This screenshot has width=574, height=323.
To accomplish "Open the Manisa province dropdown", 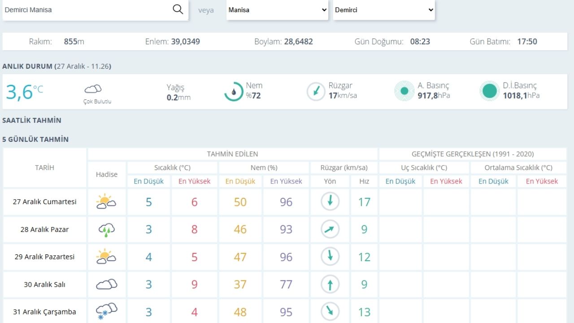I will (278, 10).
